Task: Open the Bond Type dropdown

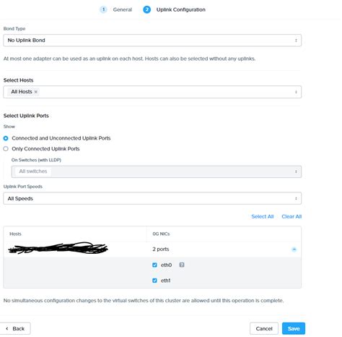Action: coord(152,40)
